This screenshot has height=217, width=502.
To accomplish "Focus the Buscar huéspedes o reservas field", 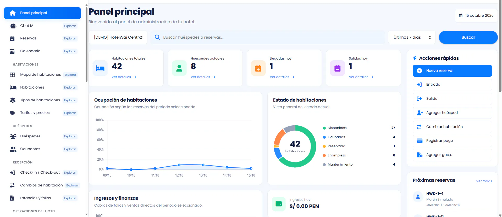I will pyautogui.click(x=268, y=37).
